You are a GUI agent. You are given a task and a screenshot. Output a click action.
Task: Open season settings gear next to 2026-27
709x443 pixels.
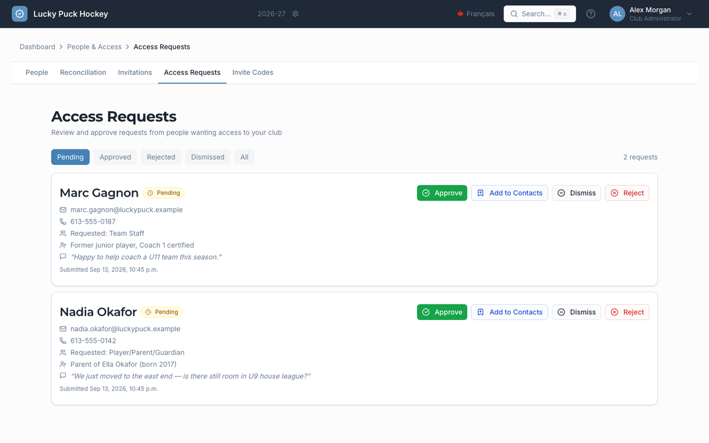pyautogui.click(x=295, y=14)
